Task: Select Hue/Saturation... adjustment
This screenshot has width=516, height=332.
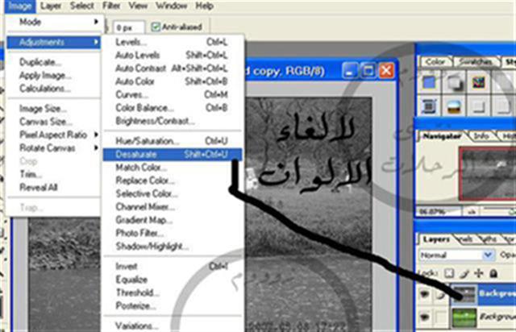Action: [x=173, y=141]
